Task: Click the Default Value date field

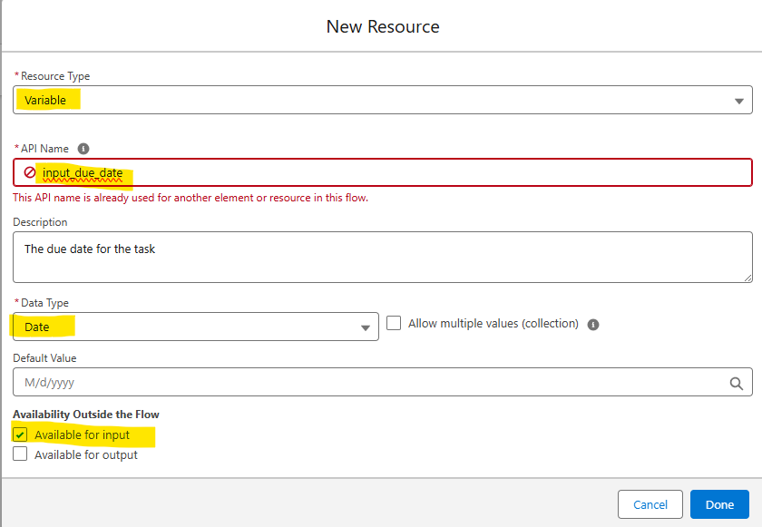Action: [x=363, y=382]
